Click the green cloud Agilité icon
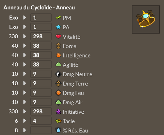 [58, 65]
